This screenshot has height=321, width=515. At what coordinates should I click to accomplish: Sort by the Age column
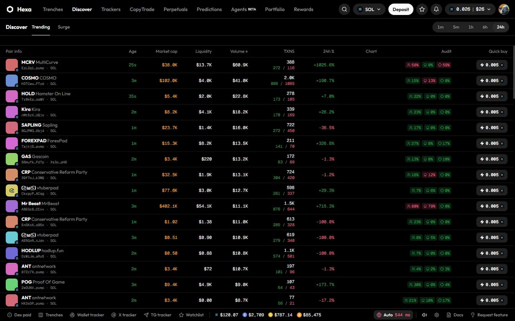(132, 51)
